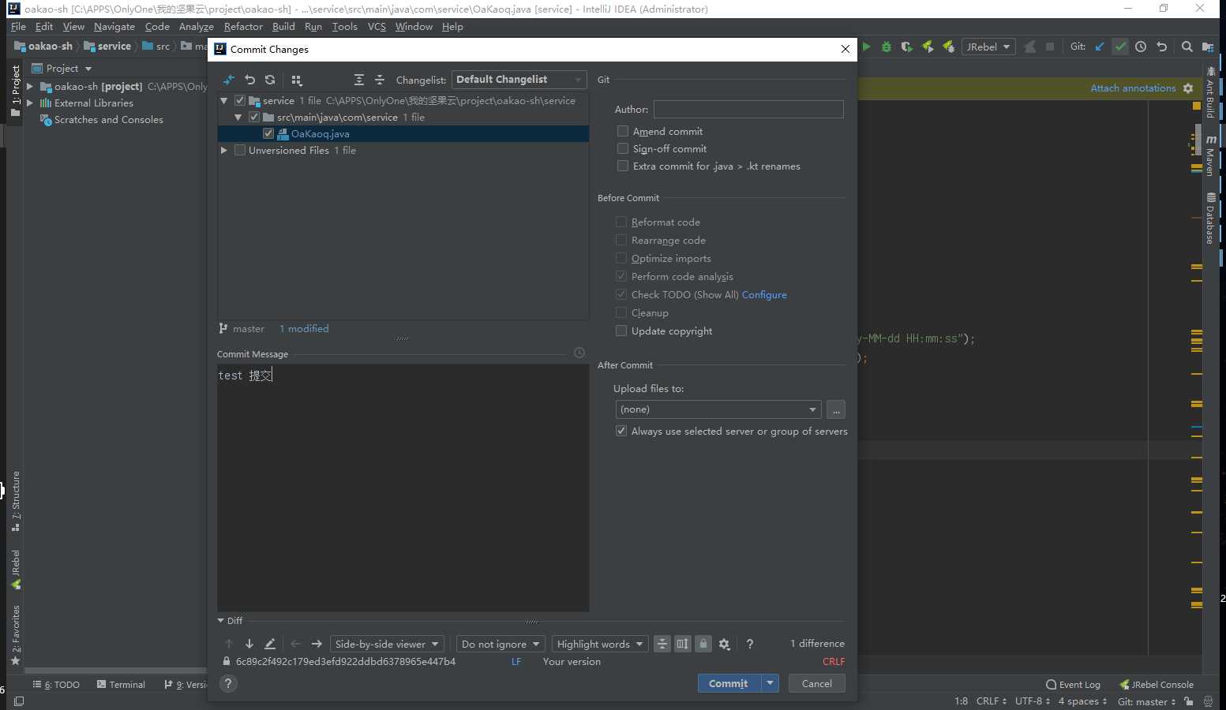This screenshot has height=710, width=1226.
Task: Open commit message history clock icon
Action: (x=579, y=353)
